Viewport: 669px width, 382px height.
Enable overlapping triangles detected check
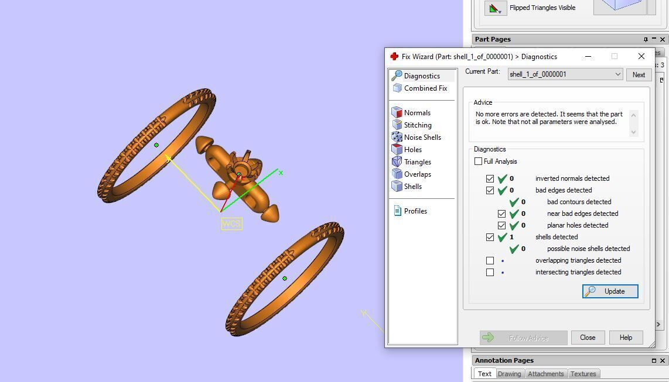click(490, 261)
